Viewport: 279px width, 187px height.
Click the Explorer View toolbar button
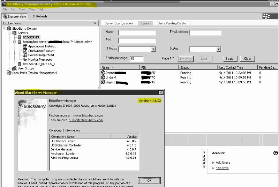(x=15, y=16)
